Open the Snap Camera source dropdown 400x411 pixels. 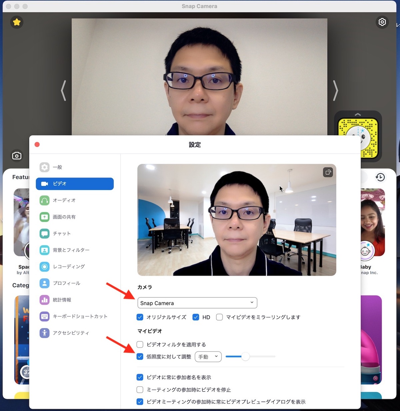point(197,303)
